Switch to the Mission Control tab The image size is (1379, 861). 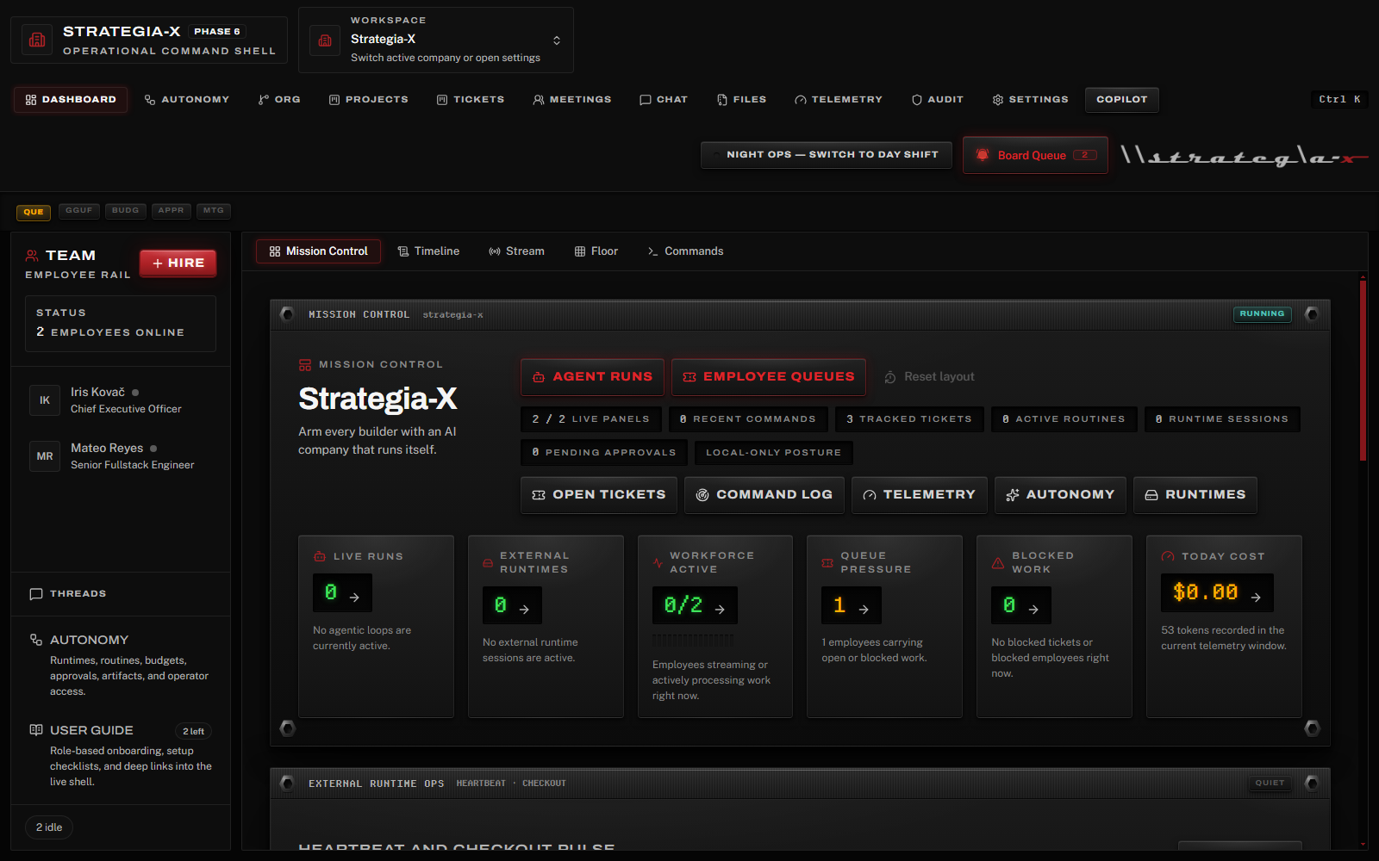pos(318,251)
